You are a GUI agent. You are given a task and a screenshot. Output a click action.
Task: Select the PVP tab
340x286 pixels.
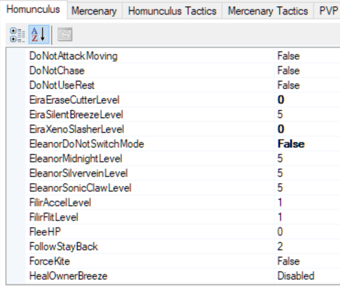click(x=327, y=11)
